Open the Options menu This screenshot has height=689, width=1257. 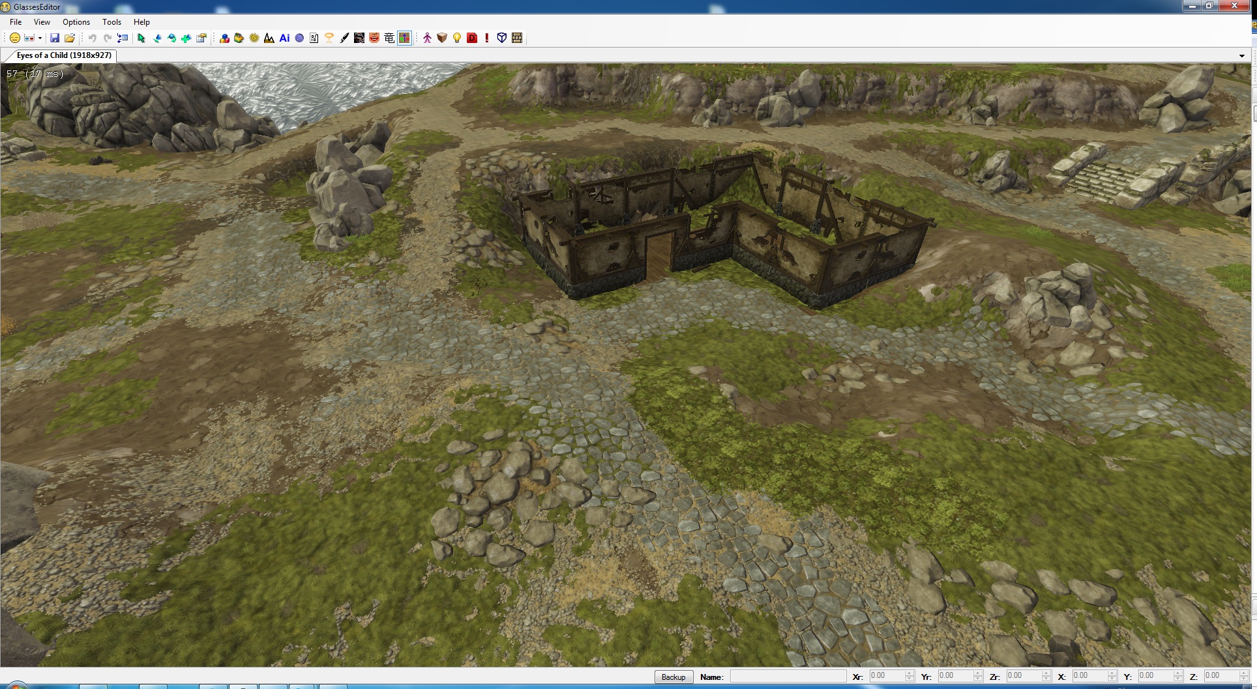76,22
